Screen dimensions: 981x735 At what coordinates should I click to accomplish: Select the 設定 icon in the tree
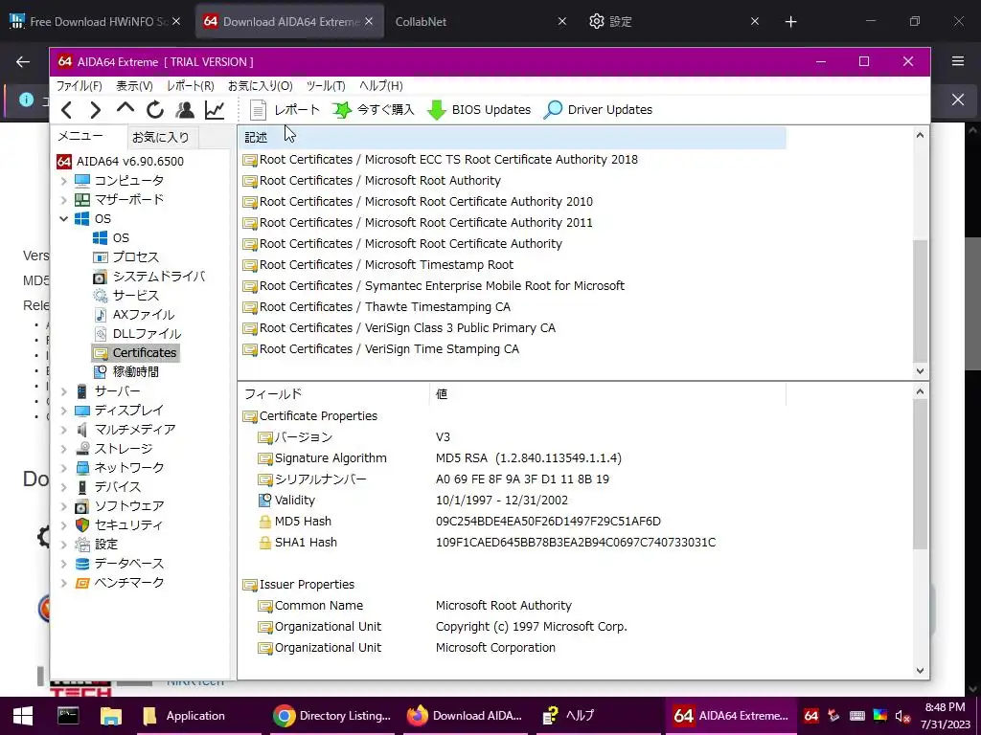coord(82,545)
